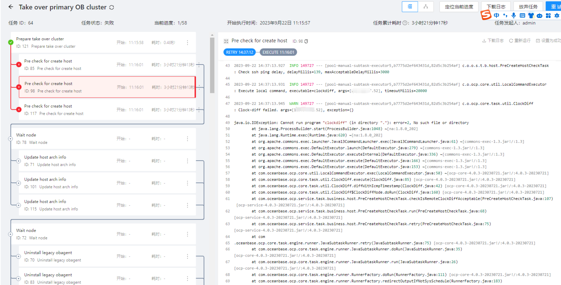
Task: Click 下载日志 link in the log panel header
Action: [x=493, y=41]
